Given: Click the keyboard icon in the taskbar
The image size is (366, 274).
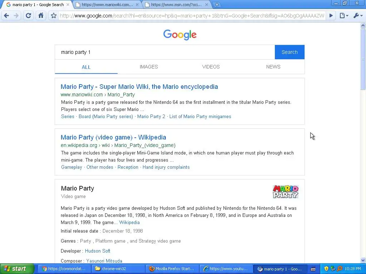Looking at the screenshot, I should coord(313,269).
